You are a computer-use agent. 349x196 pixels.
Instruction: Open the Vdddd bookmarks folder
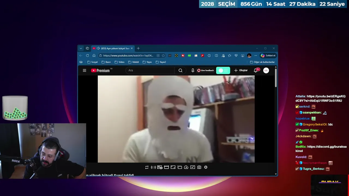[x=133, y=62]
